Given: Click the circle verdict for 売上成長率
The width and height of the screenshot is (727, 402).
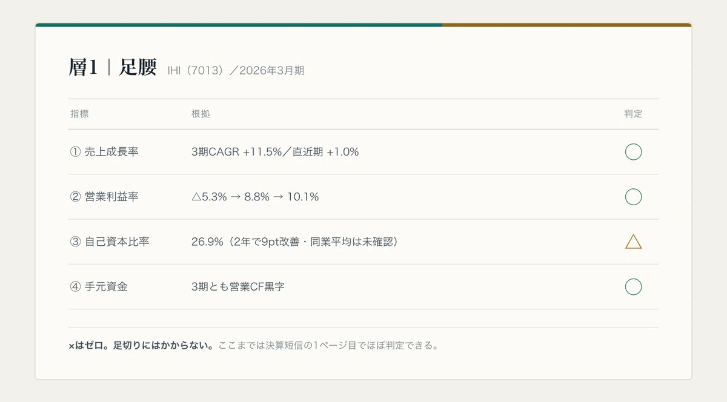Looking at the screenshot, I should pos(633,152).
